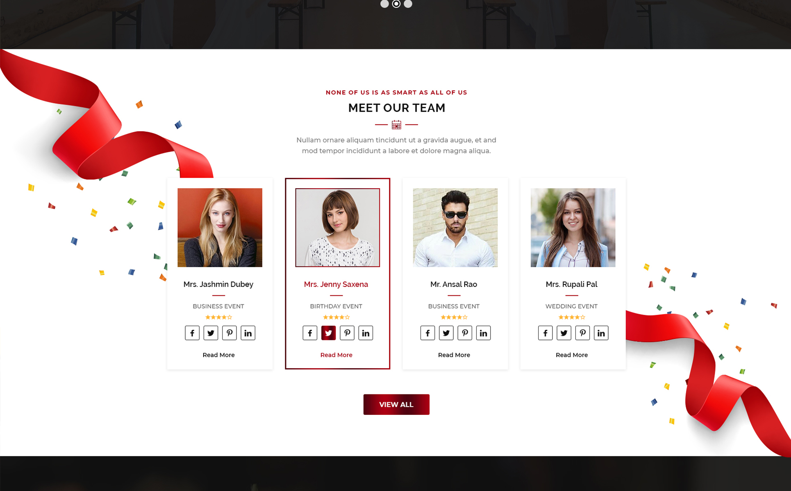Click Read More under Ansal Rao
Image resolution: width=791 pixels, height=491 pixels.
tap(454, 355)
